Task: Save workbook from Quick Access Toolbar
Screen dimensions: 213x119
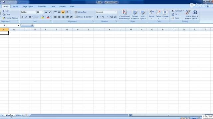Action: point(4,2)
